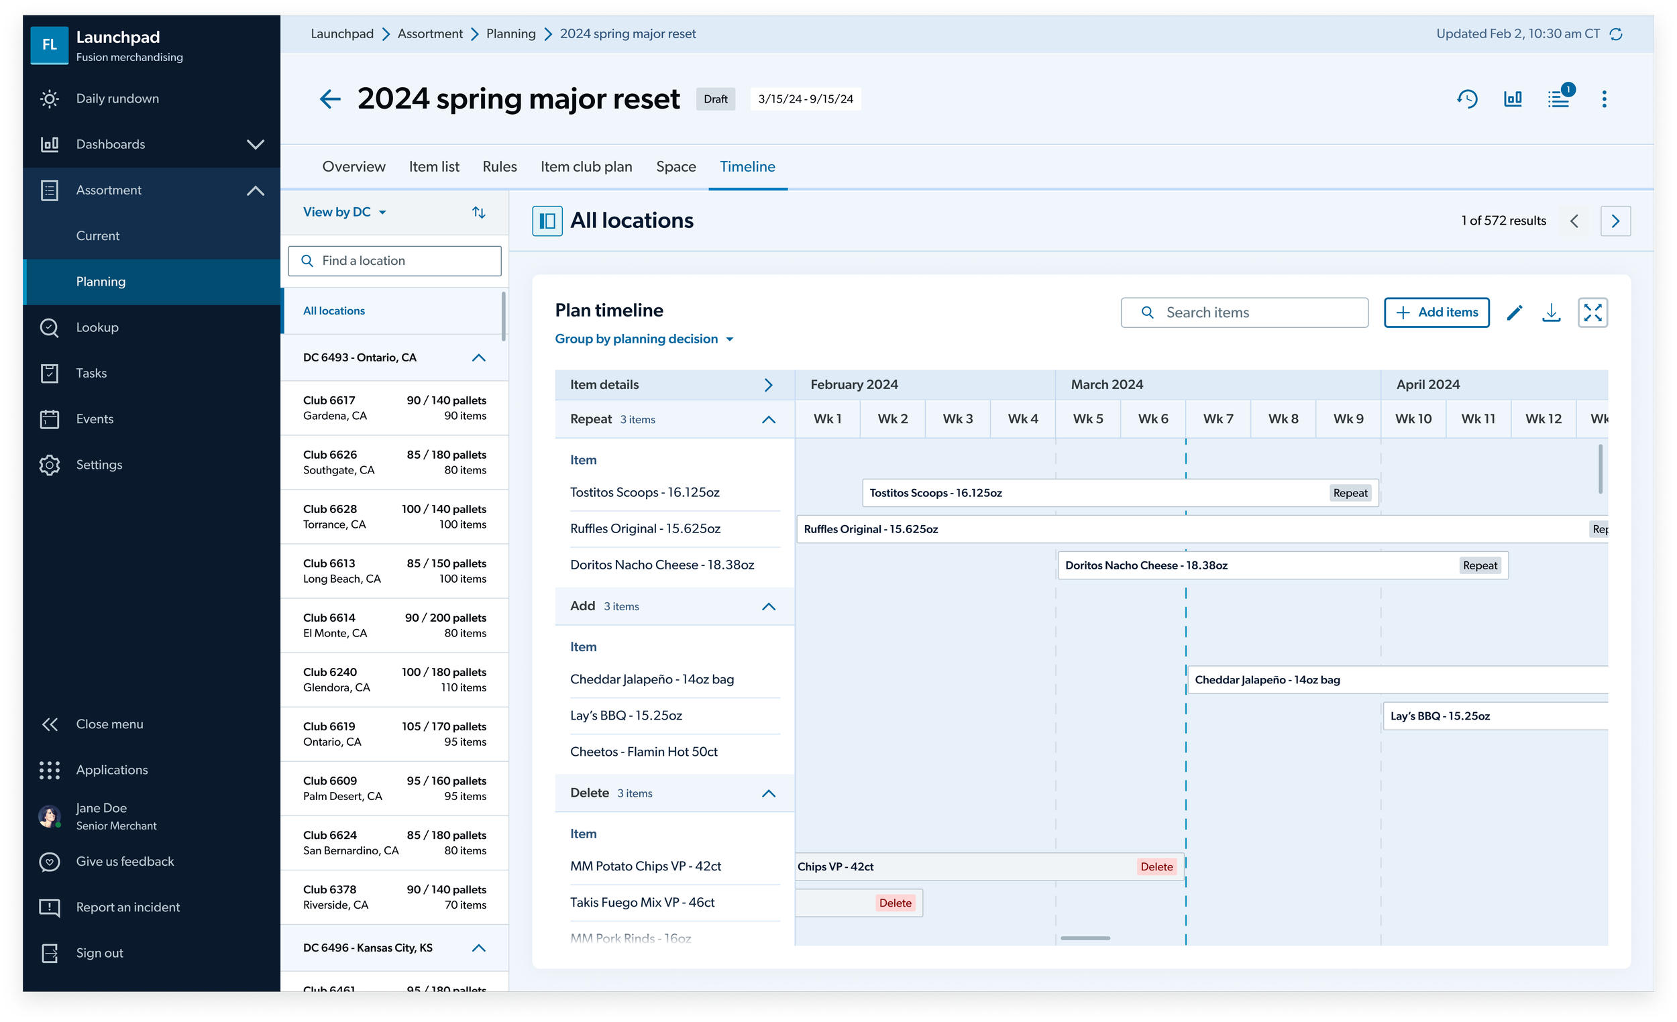Click the back arrow beside plan title
Screen dimensions: 1677x1022
[x=330, y=99]
